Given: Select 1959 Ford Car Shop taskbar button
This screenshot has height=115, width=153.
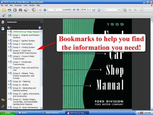Looking at the screenshot, I should (x=77, y=113).
